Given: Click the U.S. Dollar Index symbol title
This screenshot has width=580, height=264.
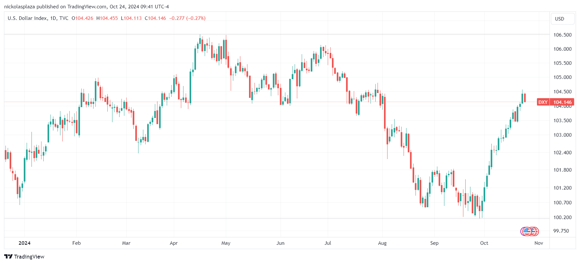Looking at the screenshot, I should pos(27,18).
